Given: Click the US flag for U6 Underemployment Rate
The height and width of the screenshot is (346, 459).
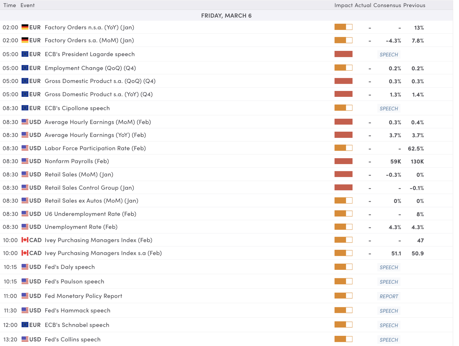Looking at the screenshot, I should 25,213.
